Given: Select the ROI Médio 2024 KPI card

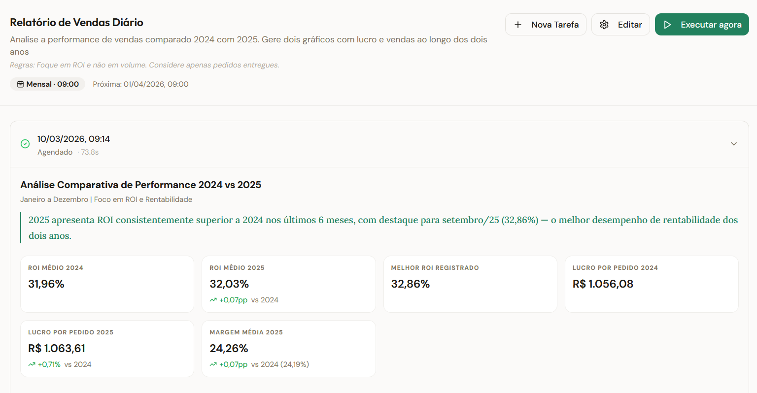Looking at the screenshot, I should pos(107,284).
